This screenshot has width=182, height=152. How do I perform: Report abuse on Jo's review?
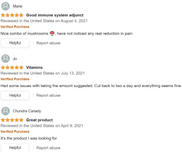[49, 95]
